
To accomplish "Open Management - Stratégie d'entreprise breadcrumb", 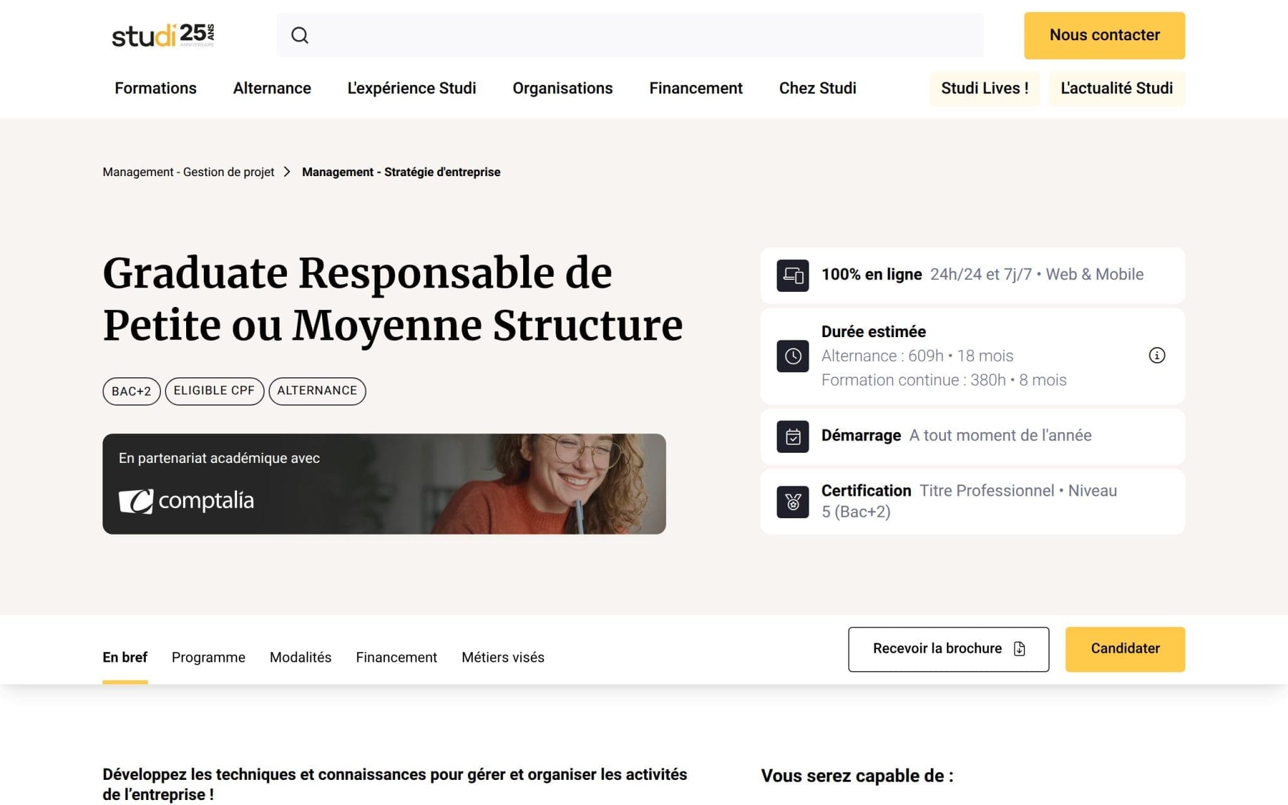I will point(401,172).
